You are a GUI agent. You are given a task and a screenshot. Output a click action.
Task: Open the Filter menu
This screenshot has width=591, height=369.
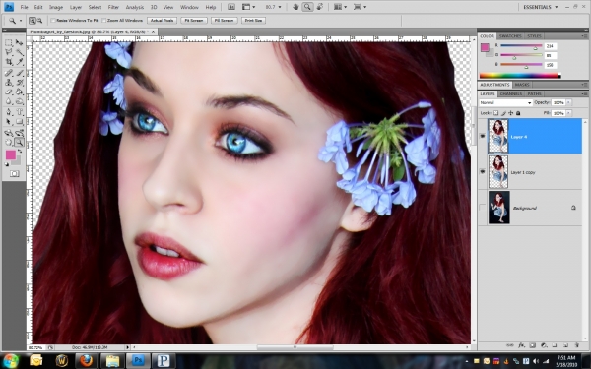coord(113,7)
